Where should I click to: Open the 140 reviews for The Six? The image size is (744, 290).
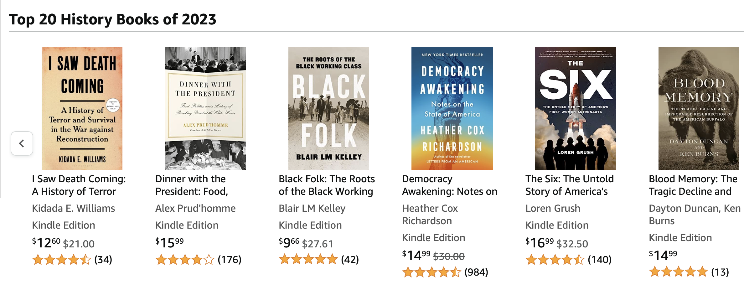point(599,260)
